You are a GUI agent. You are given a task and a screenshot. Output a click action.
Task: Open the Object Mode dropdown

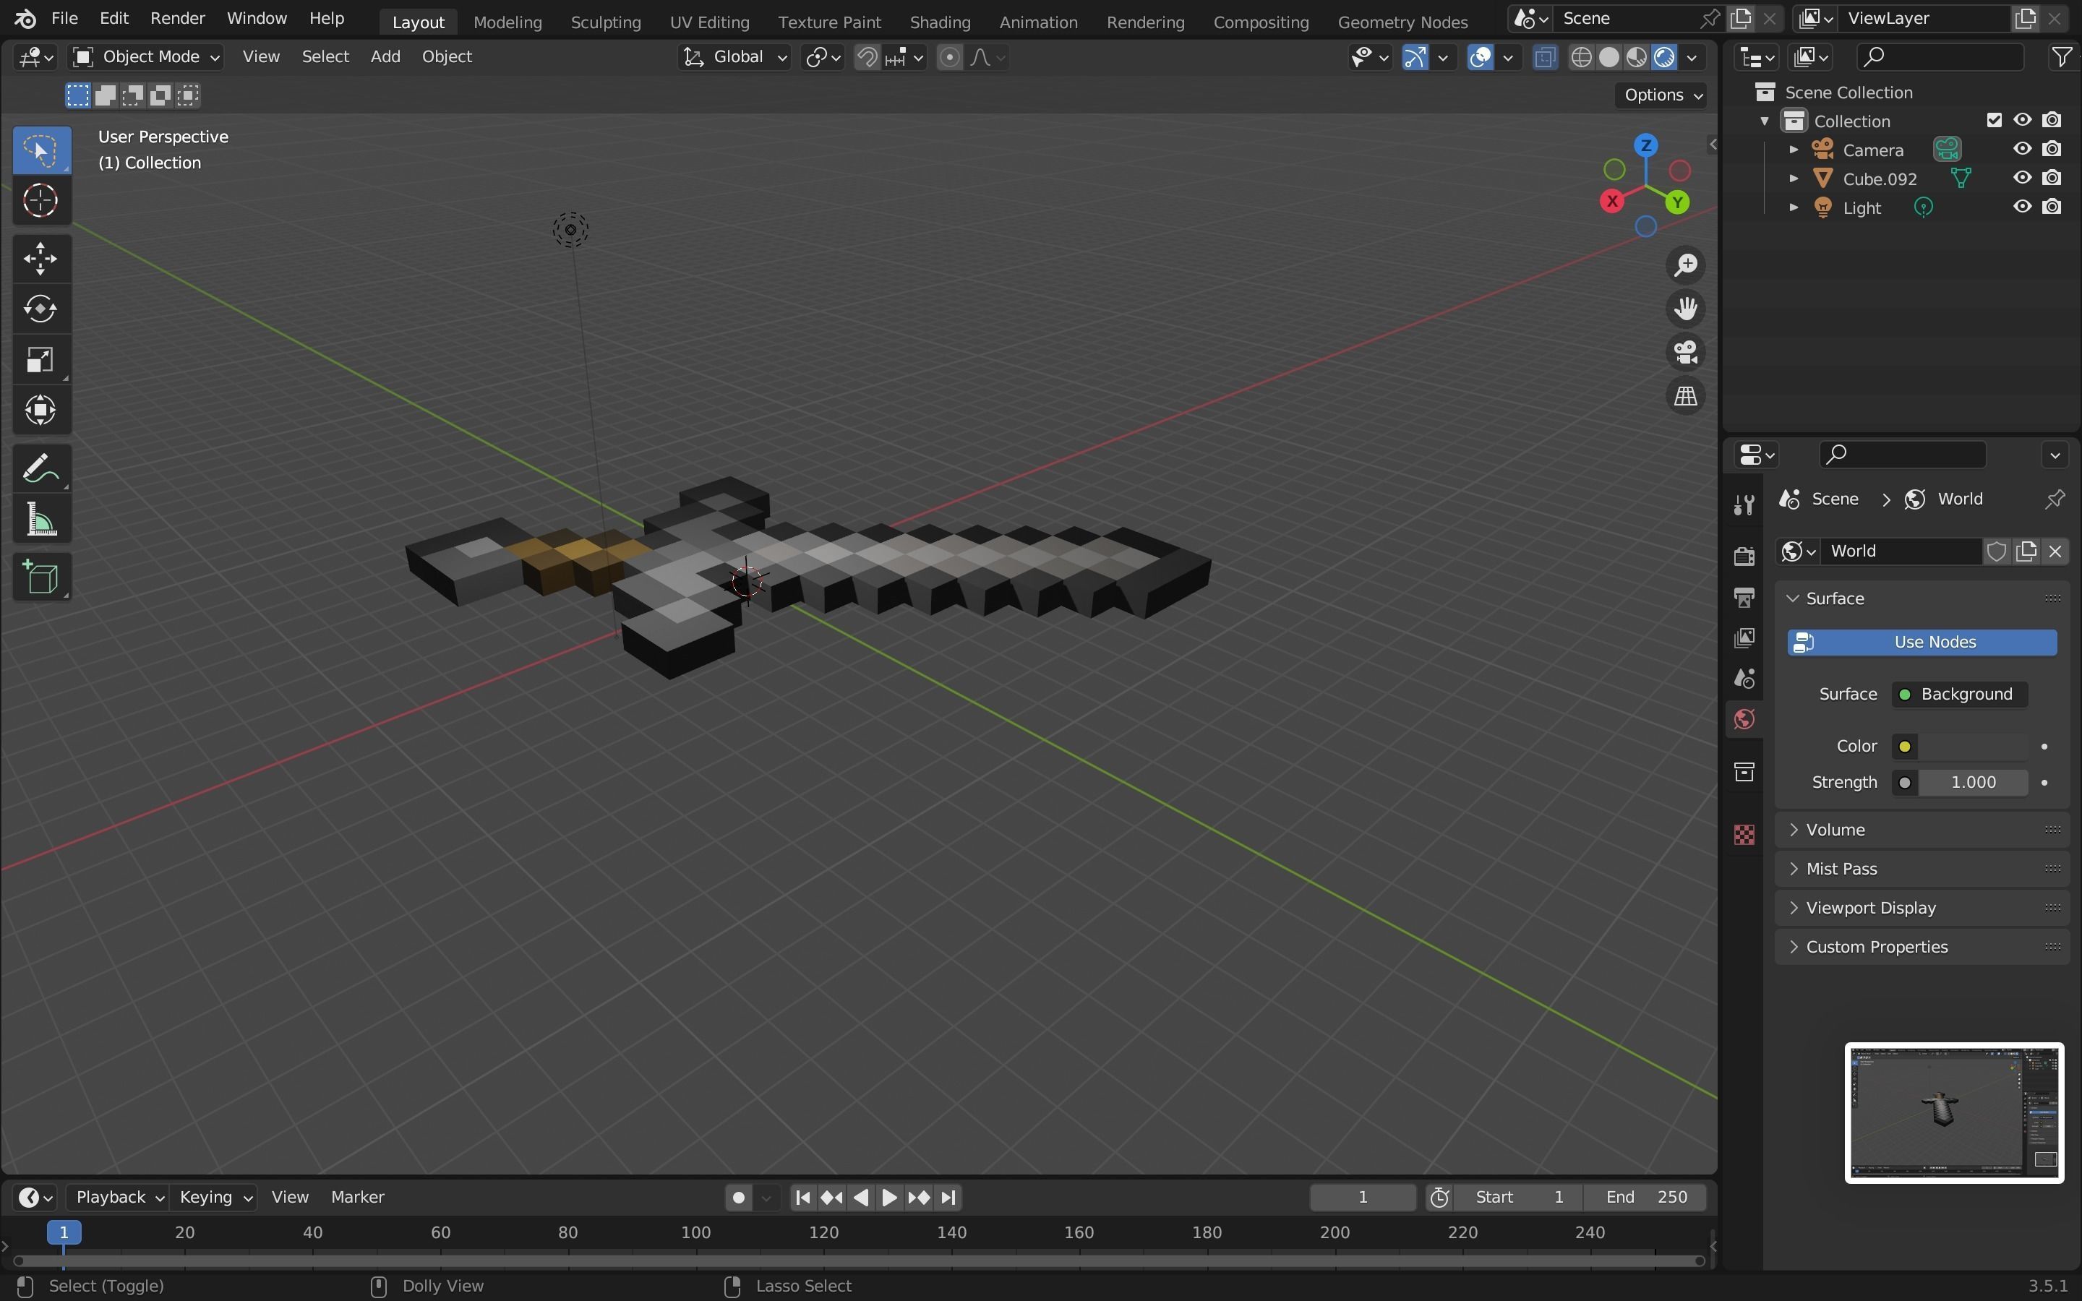click(x=145, y=57)
